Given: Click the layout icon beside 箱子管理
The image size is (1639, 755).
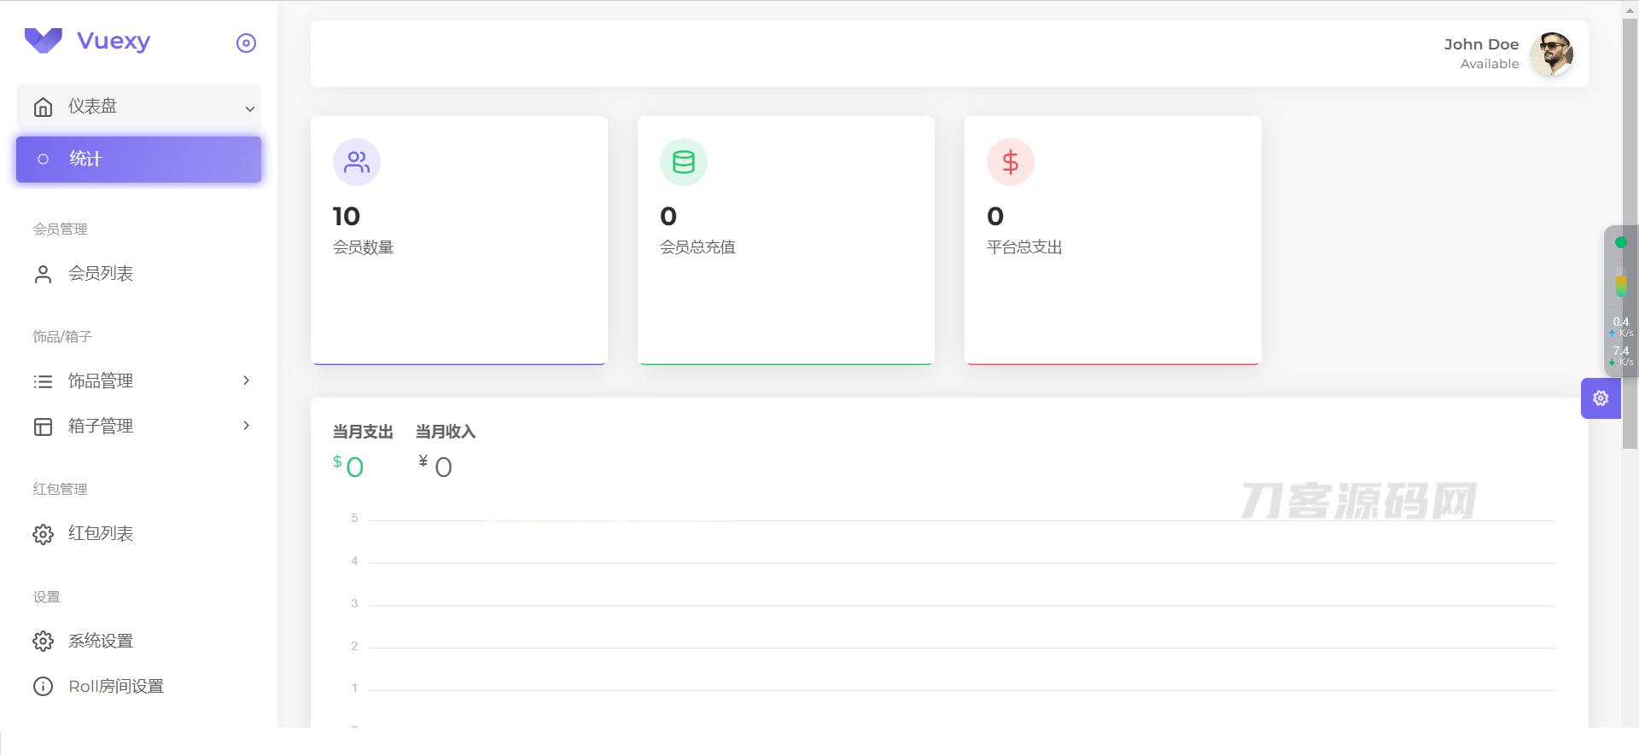Looking at the screenshot, I should 43,427.
